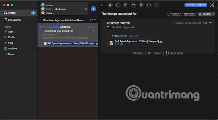Open the CALENDAR view in sidebar
Viewport: 218px width, 120px height.
tap(19, 20)
